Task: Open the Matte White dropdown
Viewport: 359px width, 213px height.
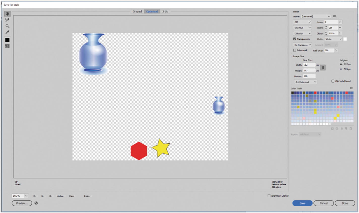Action: click(333, 39)
